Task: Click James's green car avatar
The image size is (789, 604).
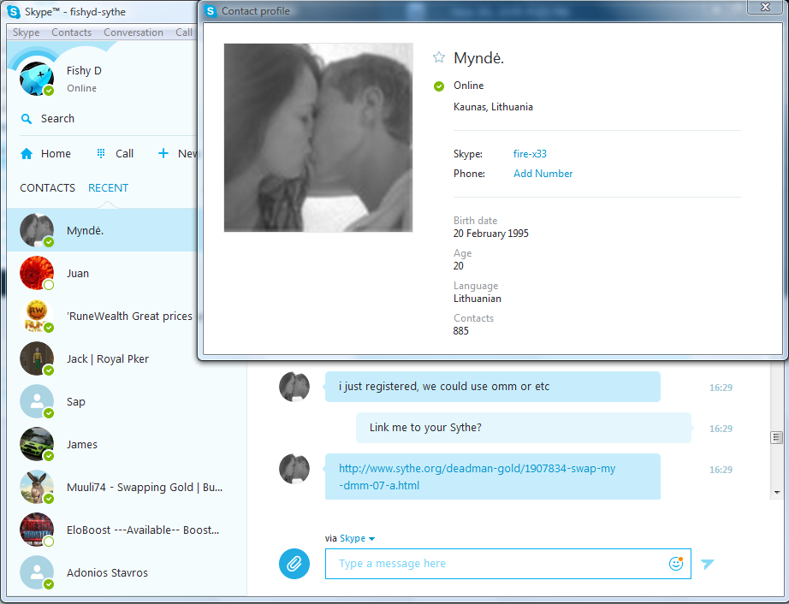Action: click(36, 444)
